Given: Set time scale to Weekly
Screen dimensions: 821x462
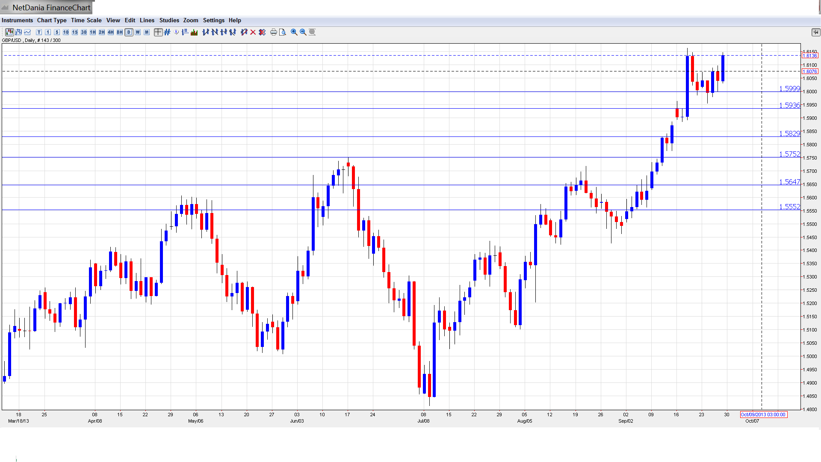Looking at the screenshot, I should pos(138,32).
